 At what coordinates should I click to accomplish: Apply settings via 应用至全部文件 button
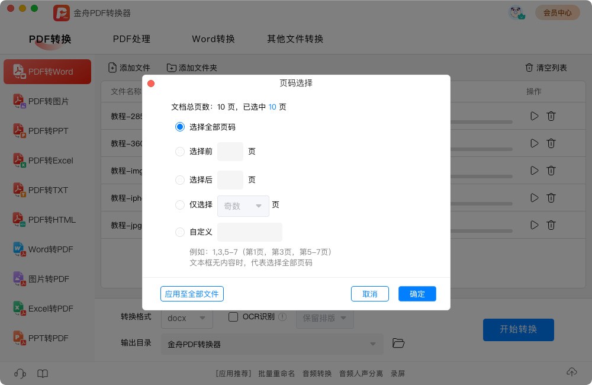click(x=192, y=294)
